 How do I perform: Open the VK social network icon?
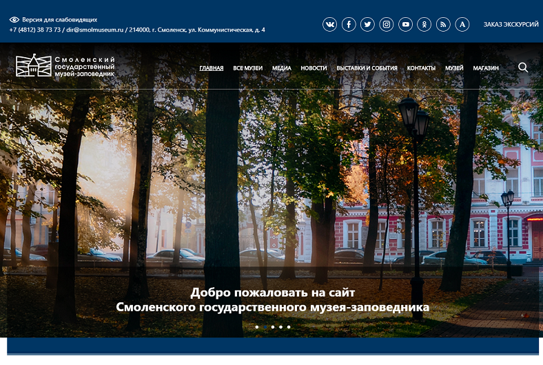tap(329, 25)
